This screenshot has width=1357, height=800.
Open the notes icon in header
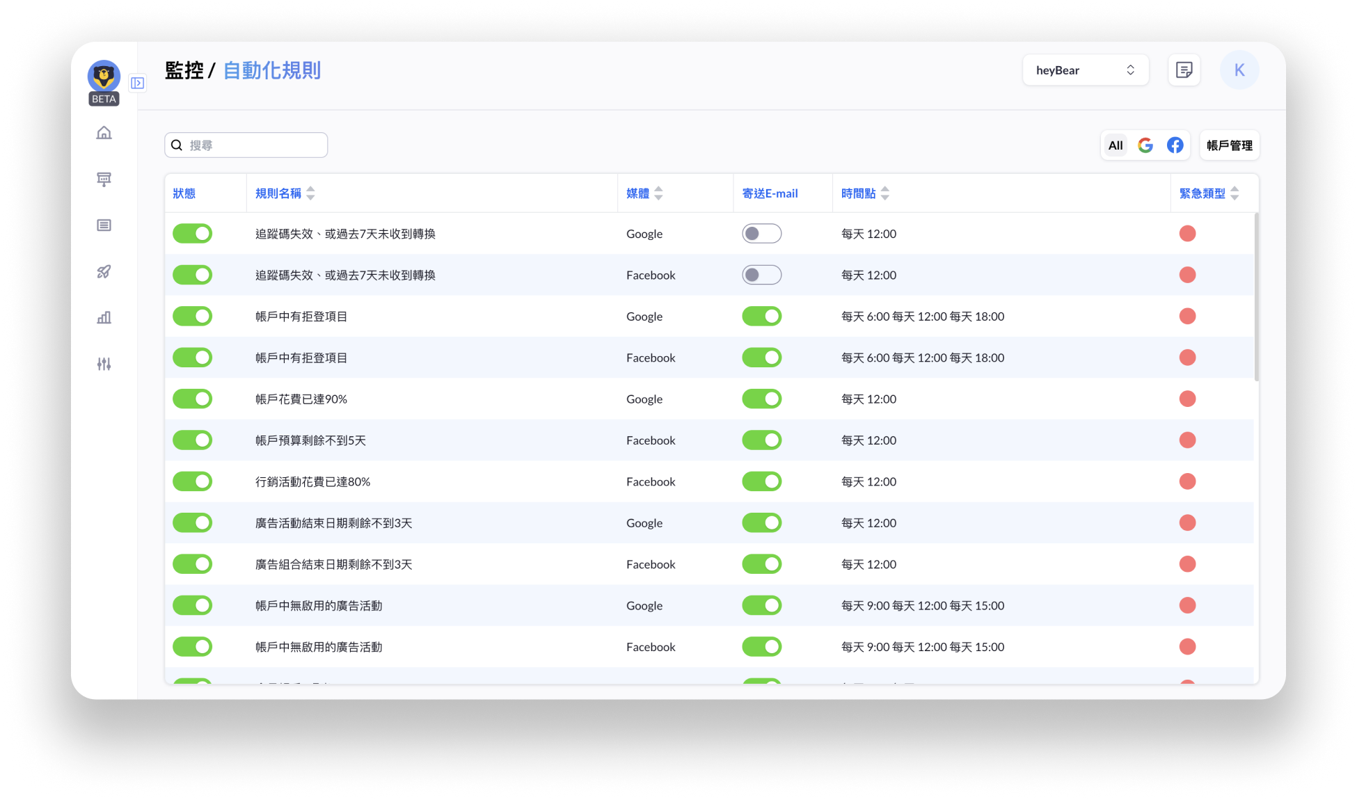coord(1184,70)
